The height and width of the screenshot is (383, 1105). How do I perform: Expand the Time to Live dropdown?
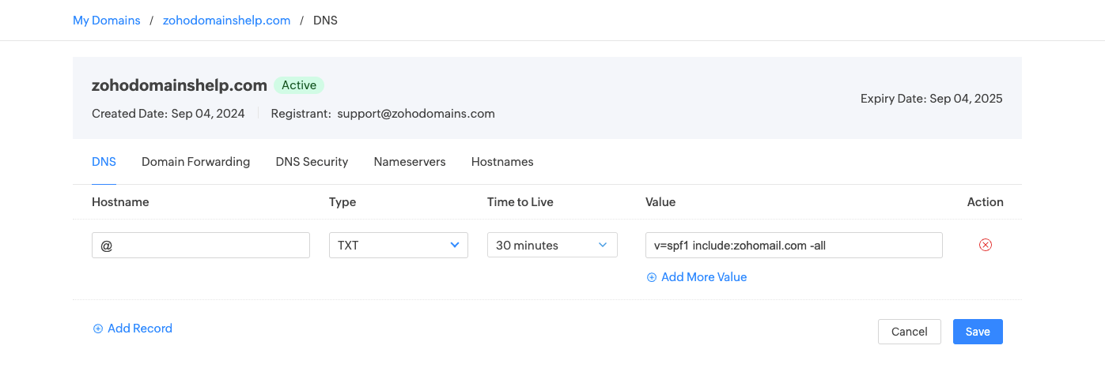552,245
